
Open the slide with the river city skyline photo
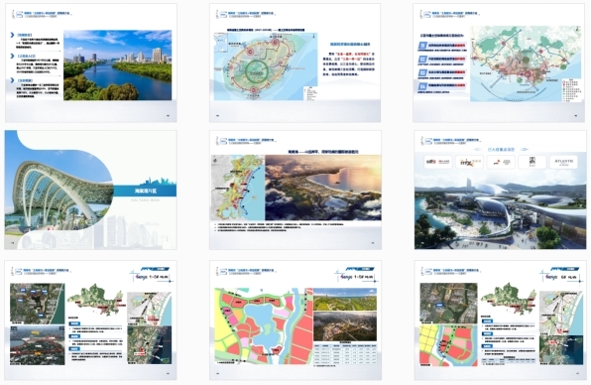[x=91, y=63]
